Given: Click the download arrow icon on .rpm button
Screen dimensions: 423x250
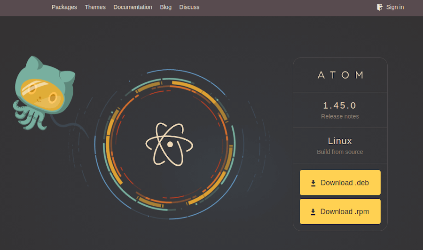Looking at the screenshot, I should pos(313,212).
